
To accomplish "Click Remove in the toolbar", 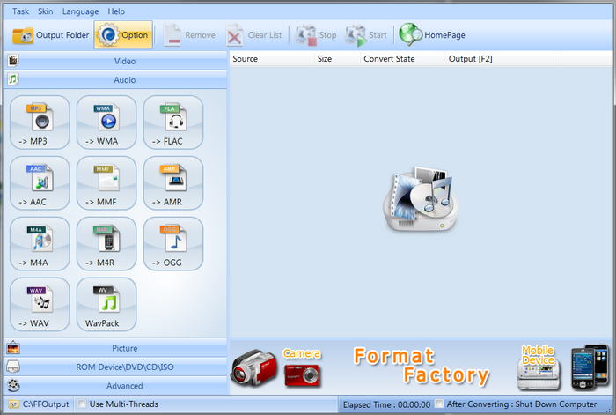I will [x=189, y=35].
